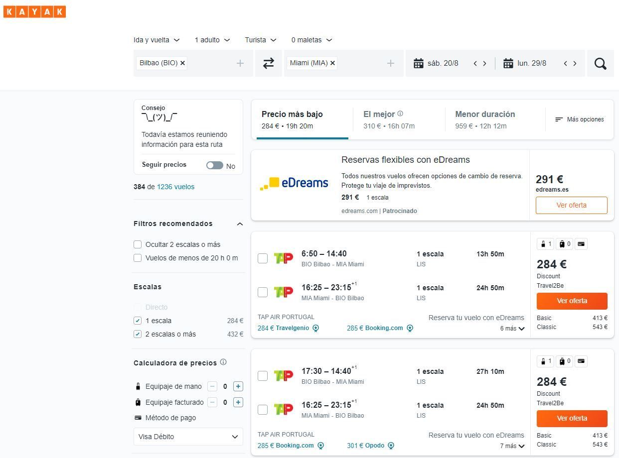
Task: Move return date lun. 29/8 to previous day
Action: tap(565, 63)
